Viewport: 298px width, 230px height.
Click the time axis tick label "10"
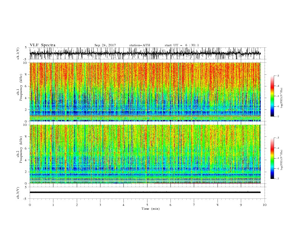point(265,205)
